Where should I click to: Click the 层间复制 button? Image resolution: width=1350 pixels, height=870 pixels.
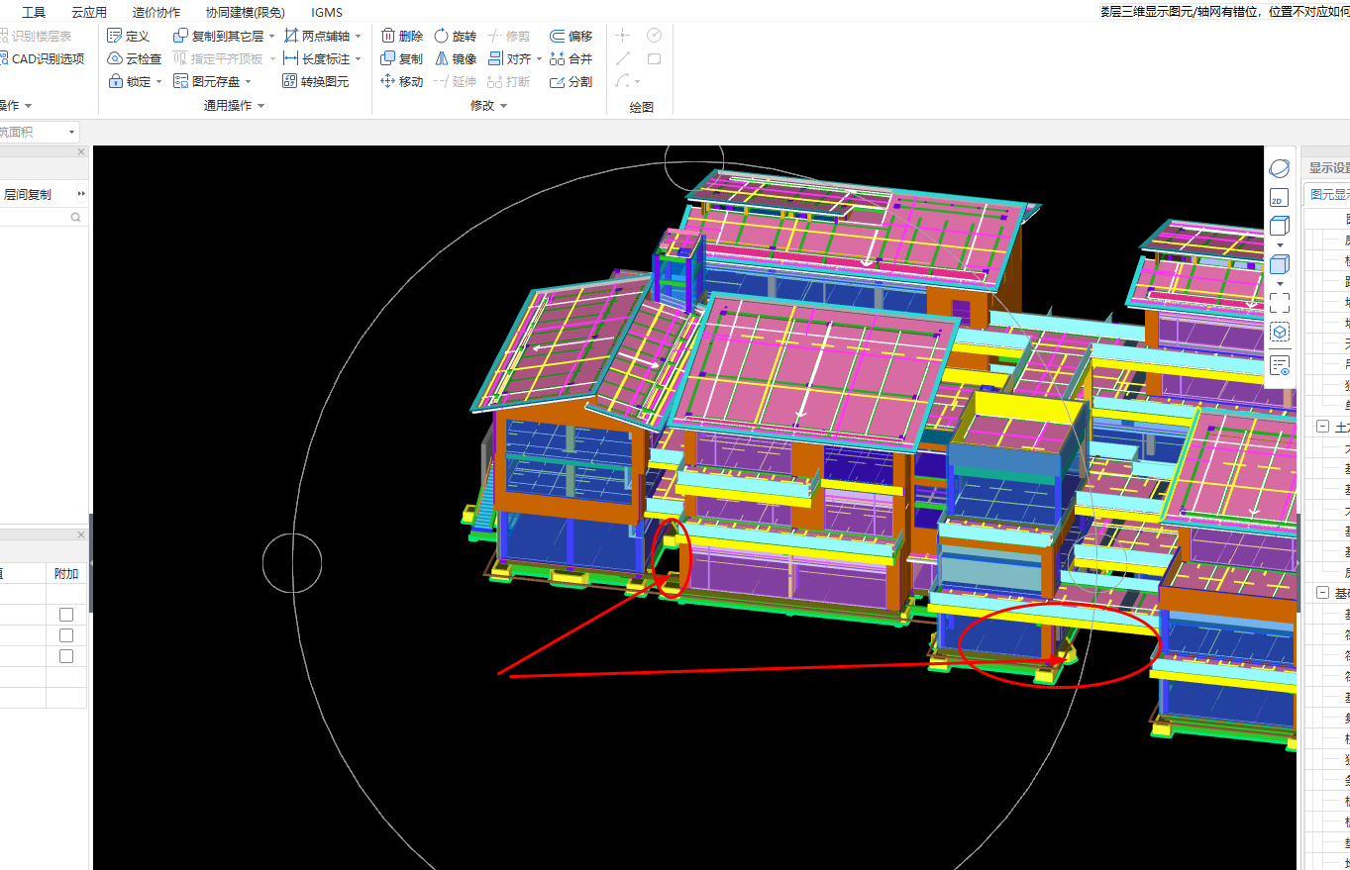click(x=28, y=194)
